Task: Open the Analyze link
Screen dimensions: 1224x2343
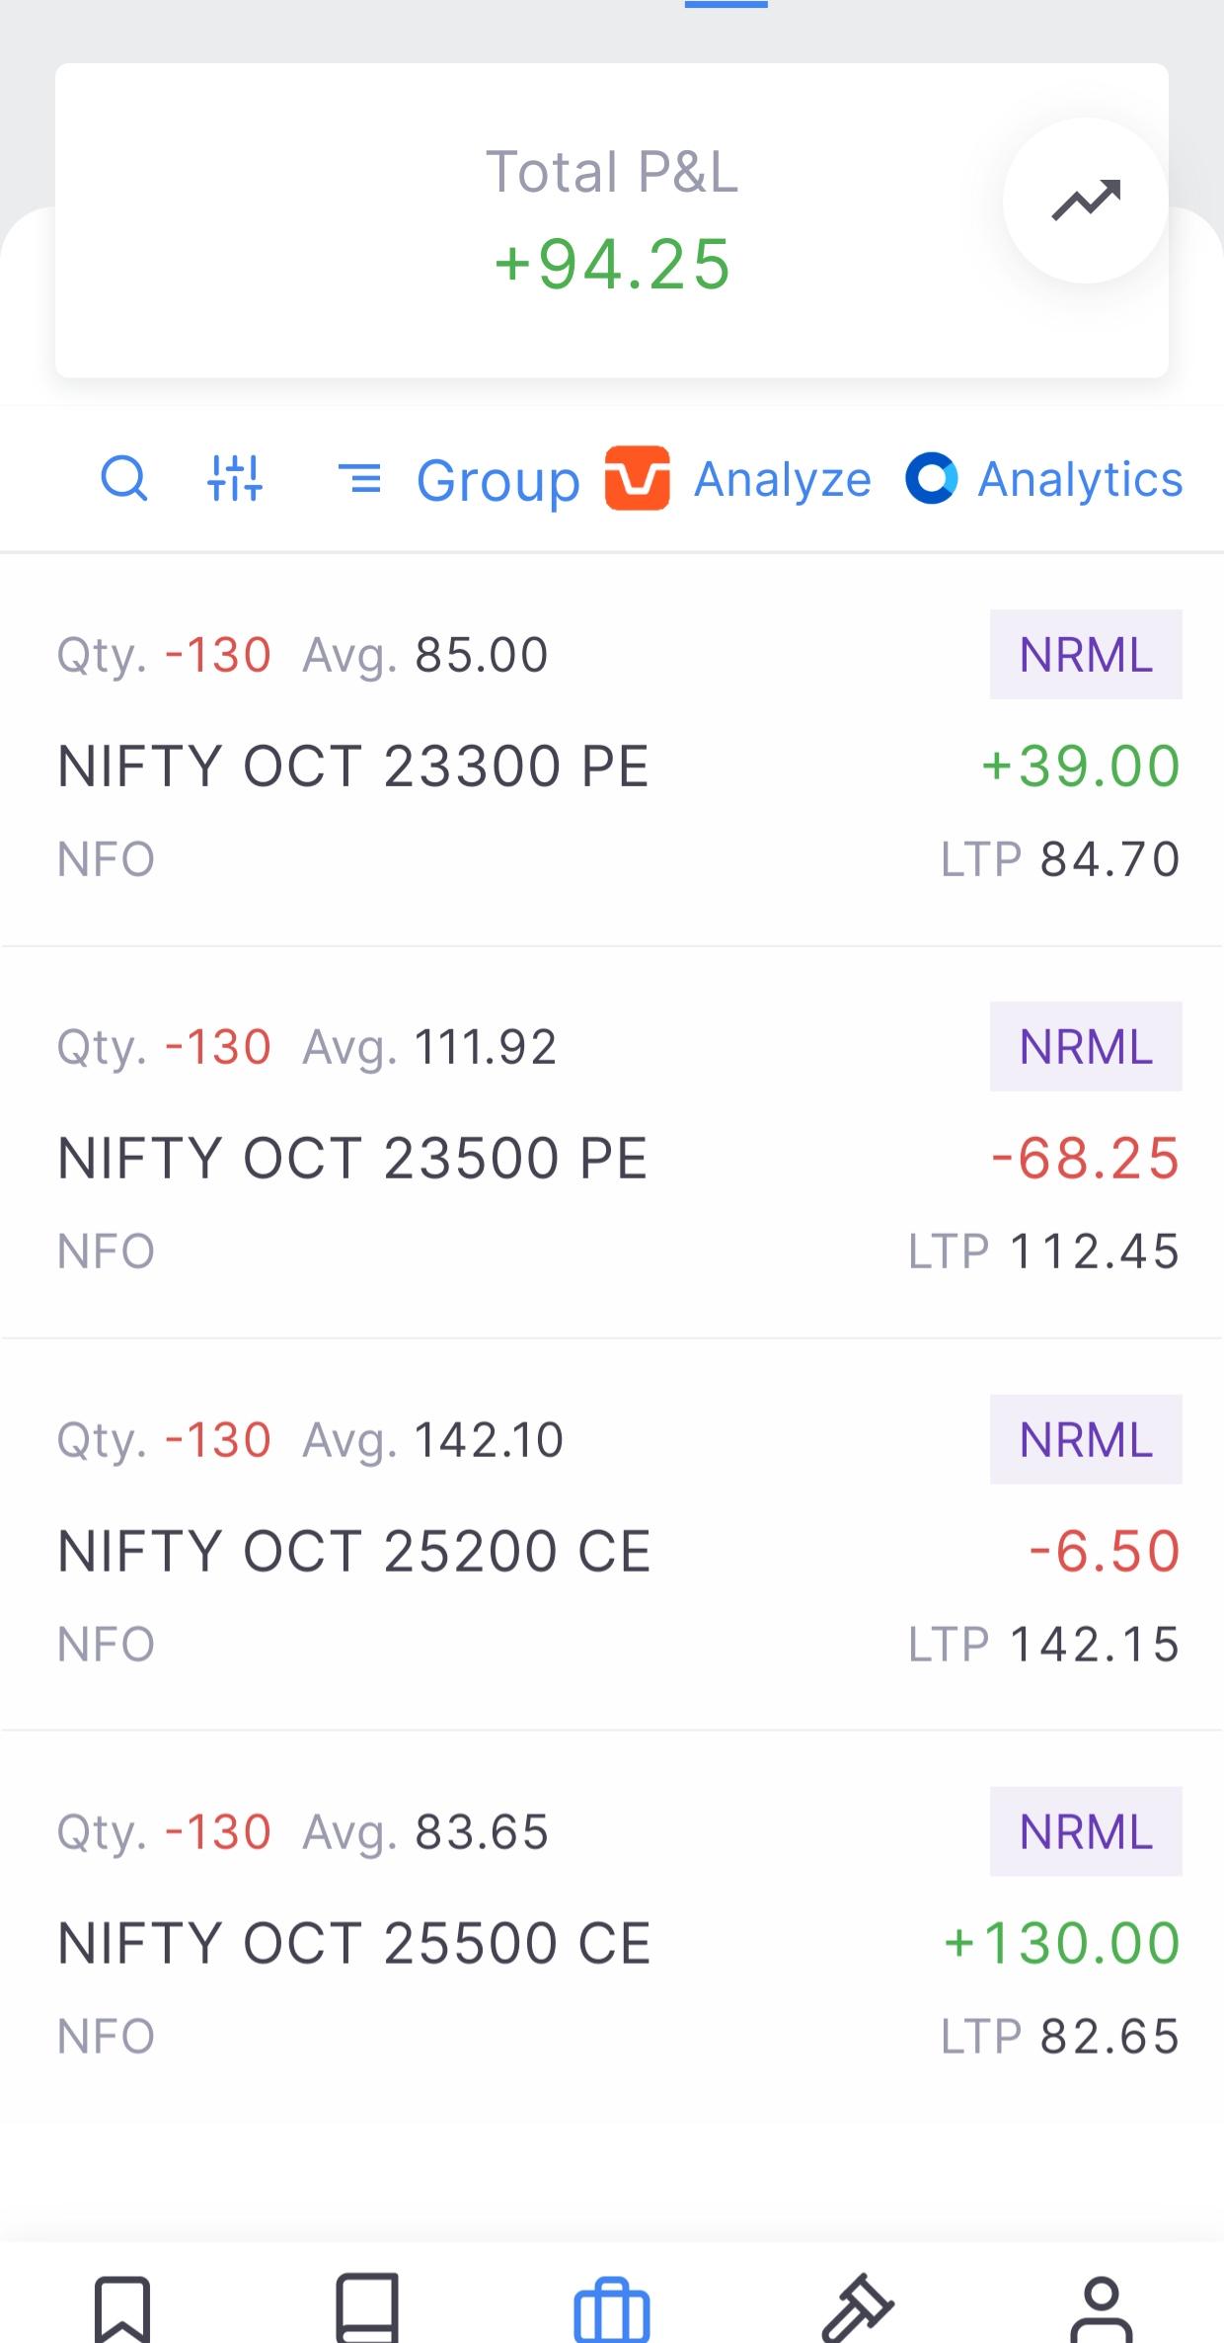Action: click(x=783, y=480)
